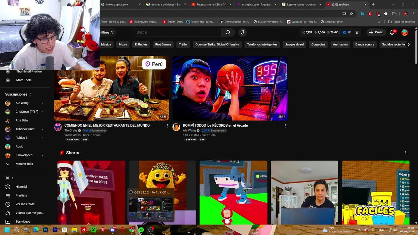Open Spotify from the taskbar

pos(141,230)
